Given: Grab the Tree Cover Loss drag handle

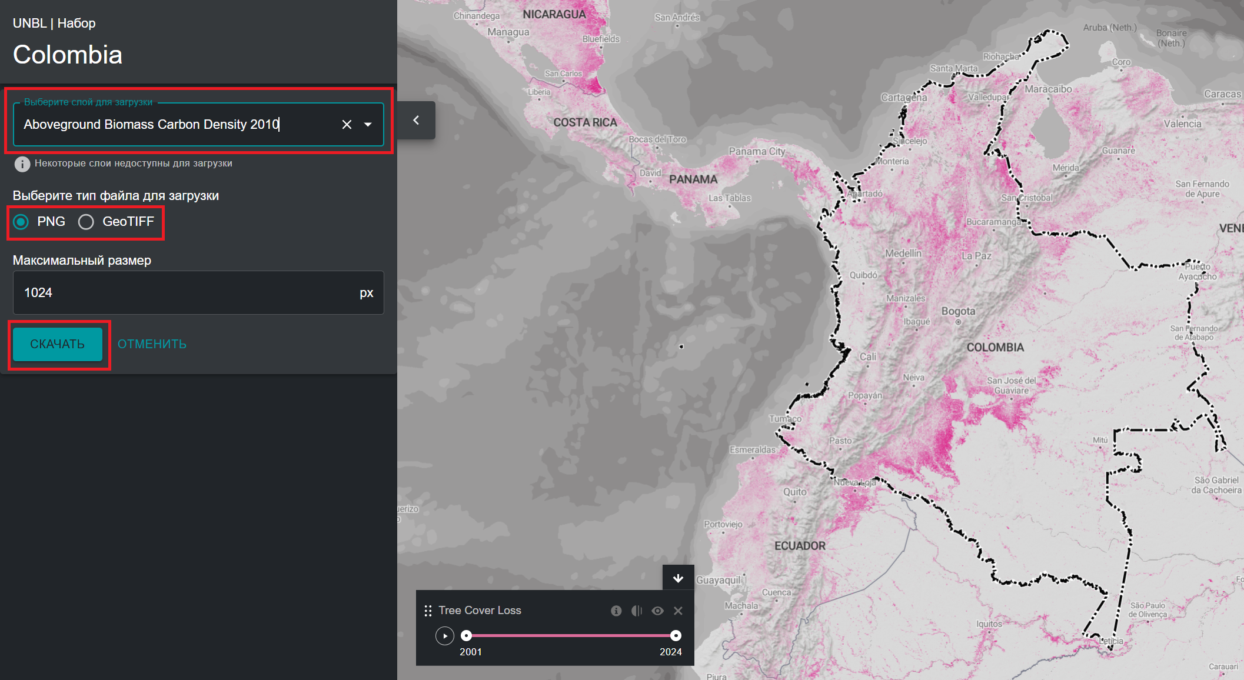Looking at the screenshot, I should pos(428,611).
